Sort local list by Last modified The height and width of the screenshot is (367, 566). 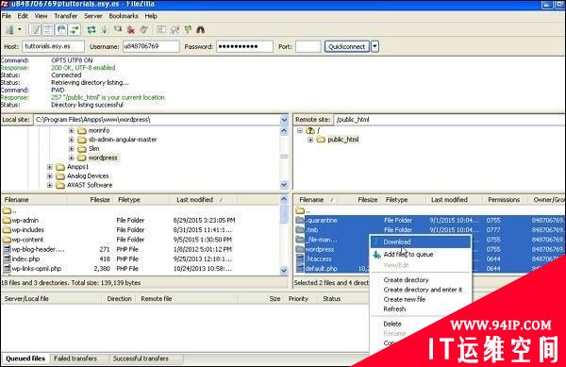pos(203,200)
